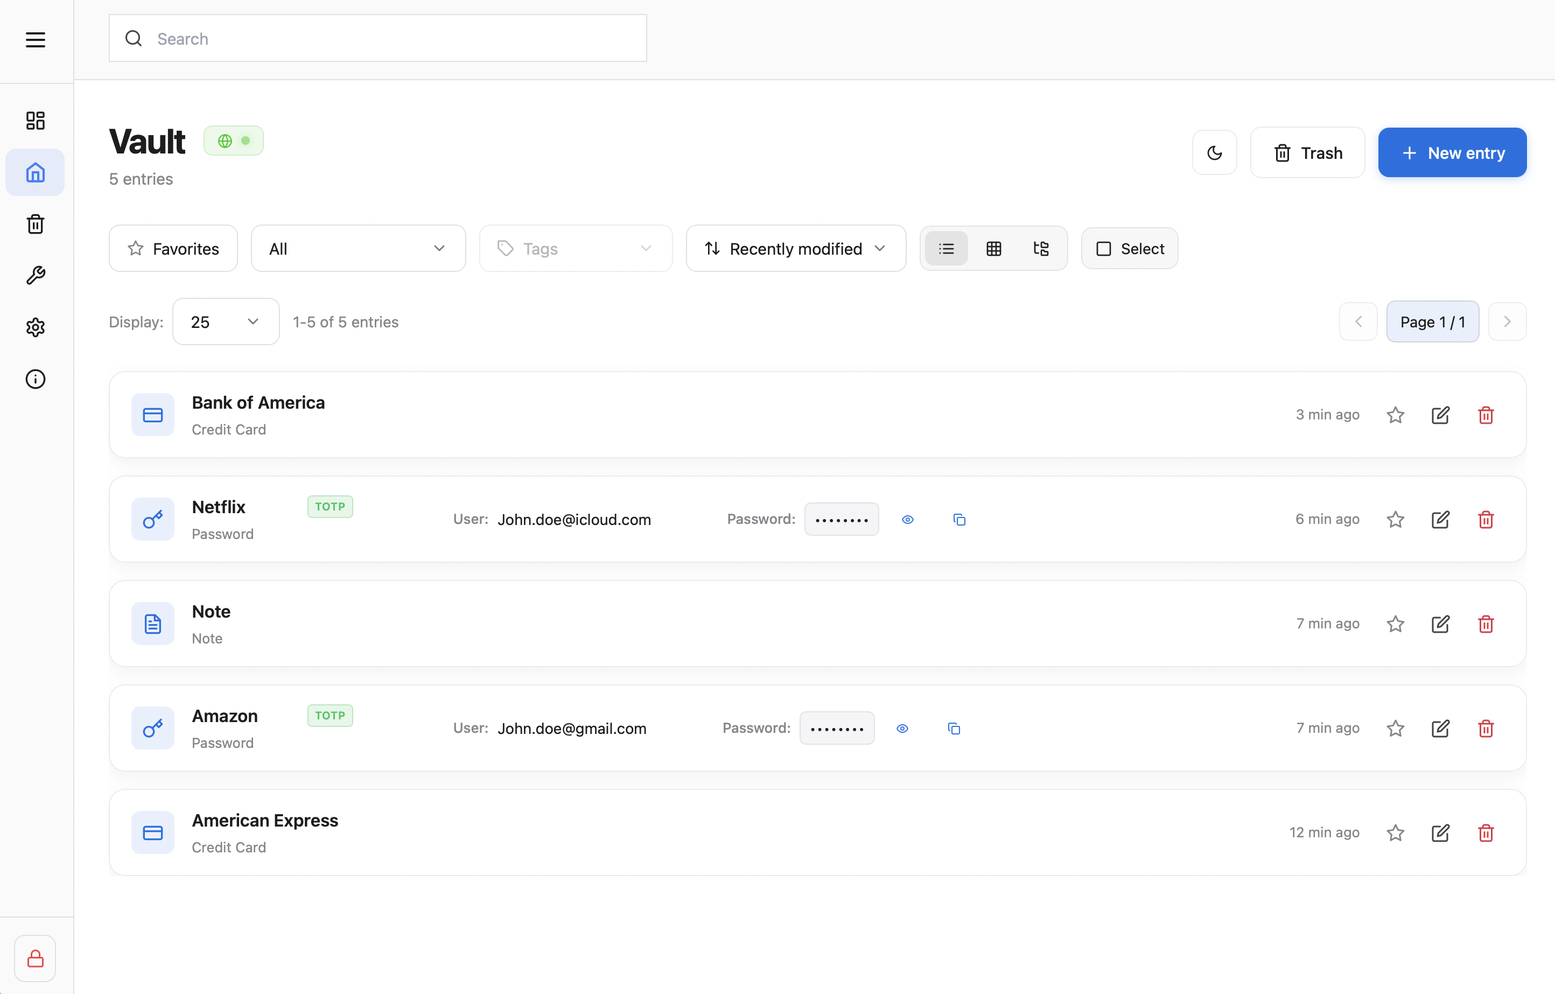The height and width of the screenshot is (994, 1555).
Task: Open the Recently modified sort dropdown
Action: click(796, 249)
